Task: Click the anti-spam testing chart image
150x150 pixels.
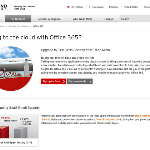Action: click(19, 130)
